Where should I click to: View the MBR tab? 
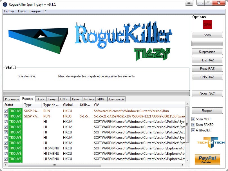tap(101, 99)
